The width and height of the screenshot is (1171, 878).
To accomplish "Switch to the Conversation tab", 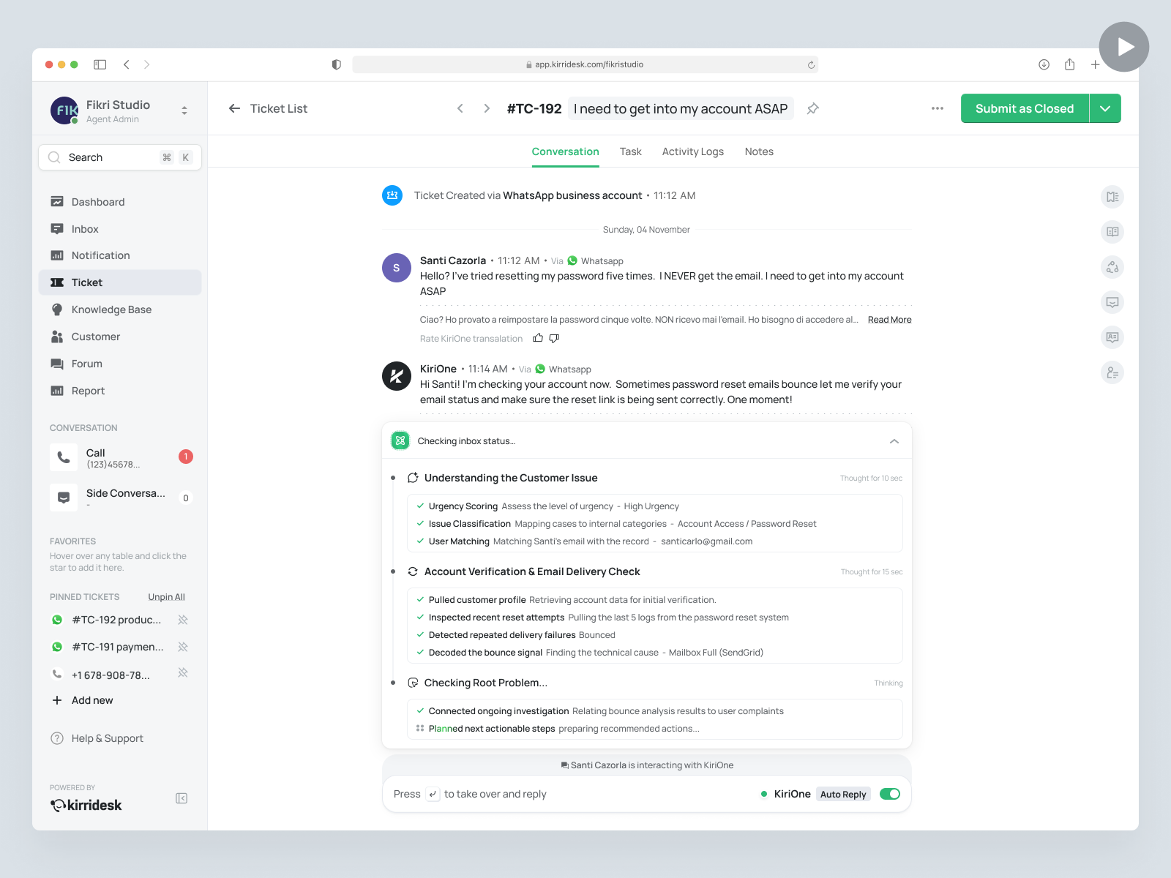I will [x=565, y=151].
